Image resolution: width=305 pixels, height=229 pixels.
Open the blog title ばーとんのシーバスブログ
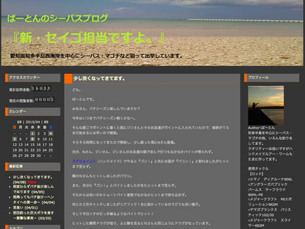(57, 18)
